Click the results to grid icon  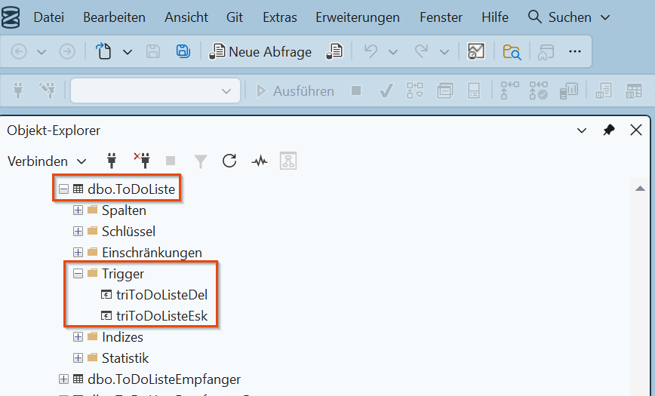point(634,91)
